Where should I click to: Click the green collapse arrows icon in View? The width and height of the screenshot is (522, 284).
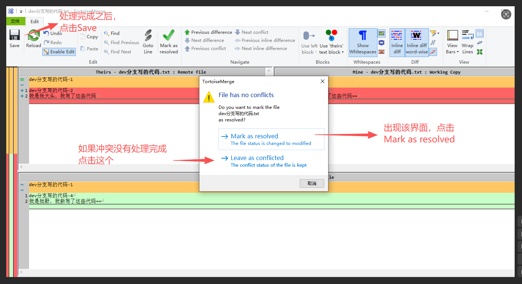click(480, 52)
